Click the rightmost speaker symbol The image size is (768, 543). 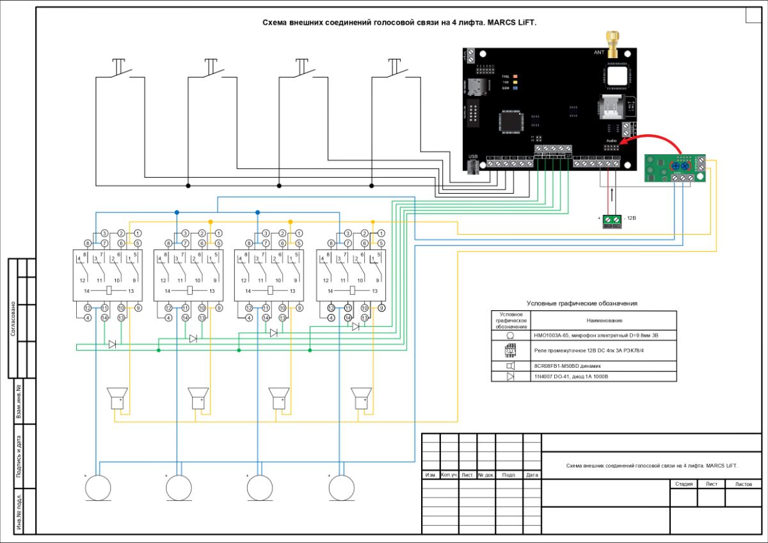tap(361, 398)
